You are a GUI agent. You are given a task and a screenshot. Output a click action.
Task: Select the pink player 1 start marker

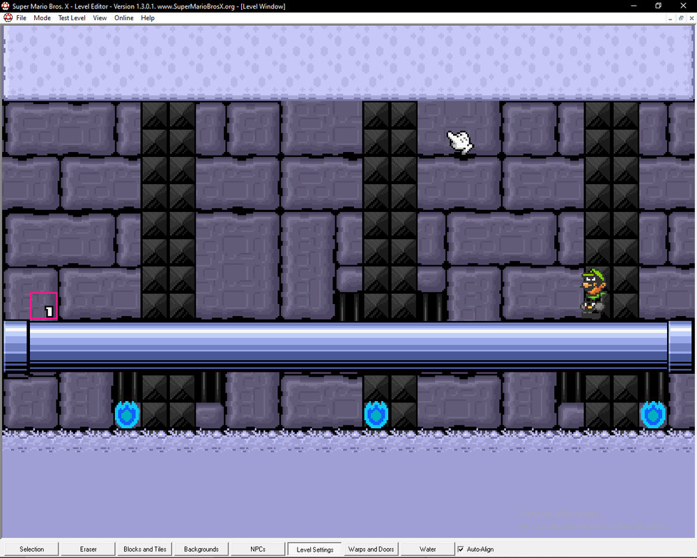tap(43, 306)
